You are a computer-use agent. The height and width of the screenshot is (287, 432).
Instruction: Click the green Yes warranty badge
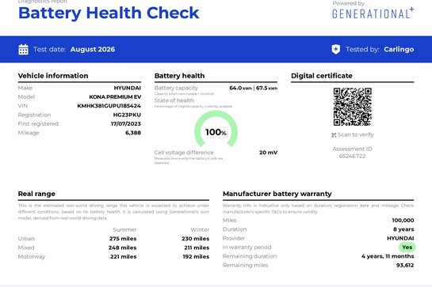click(407, 247)
